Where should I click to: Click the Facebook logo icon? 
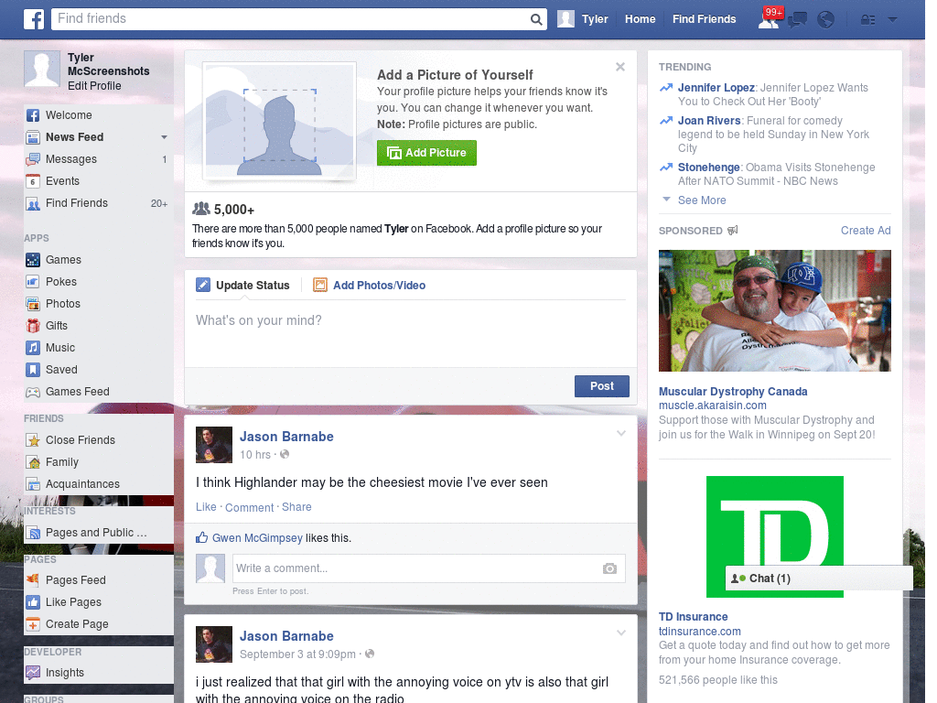(x=34, y=19)
